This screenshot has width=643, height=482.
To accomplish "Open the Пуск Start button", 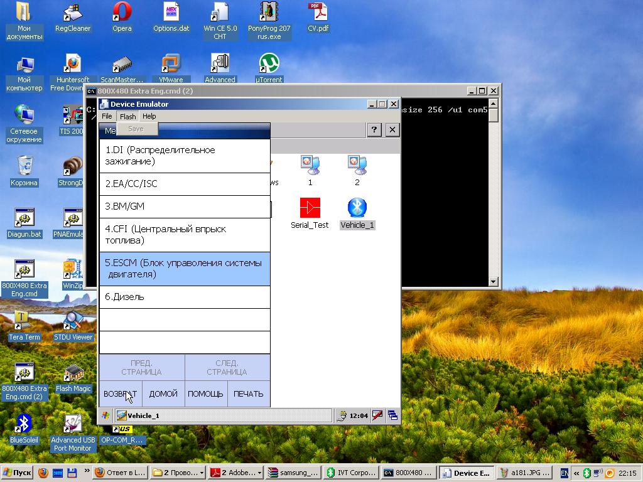I will pos(17,473).
